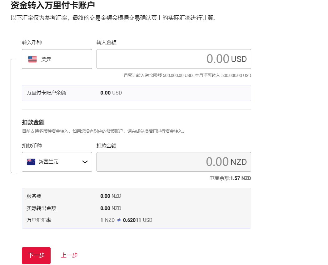
Task: Click the US flag icon
Action: (x=32, y=59)
